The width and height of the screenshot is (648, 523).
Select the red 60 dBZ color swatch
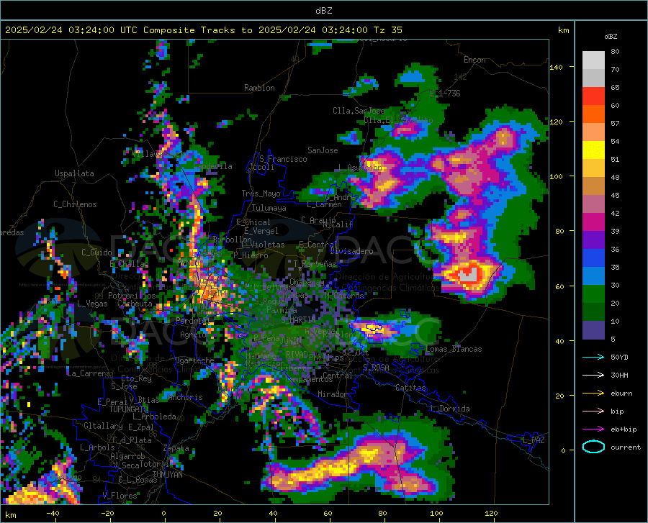click(x=593, y=96)
